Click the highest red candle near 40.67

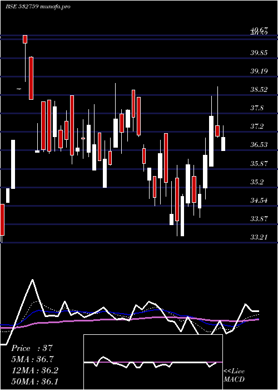point(25,39)
